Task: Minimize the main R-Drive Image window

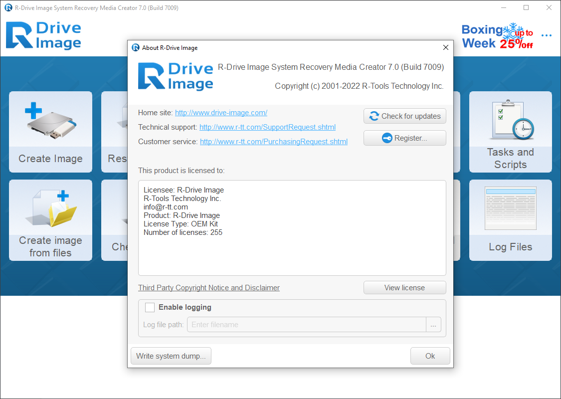Action: click(503, 7)
